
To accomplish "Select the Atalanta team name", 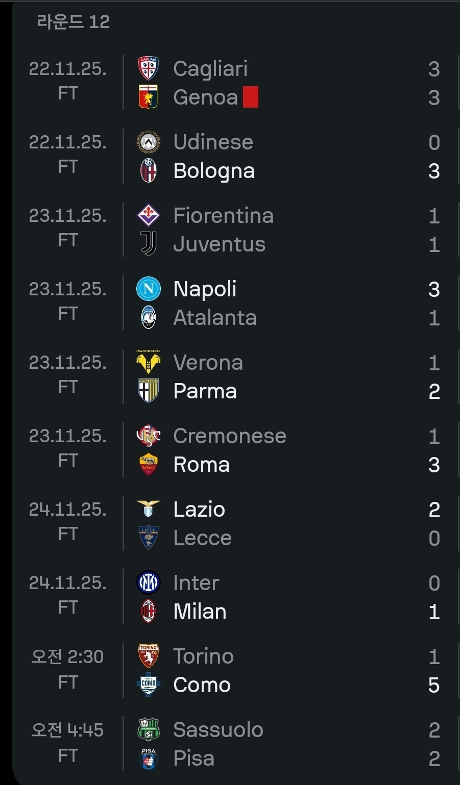I will pyautogui.click(x=215, y=318).
